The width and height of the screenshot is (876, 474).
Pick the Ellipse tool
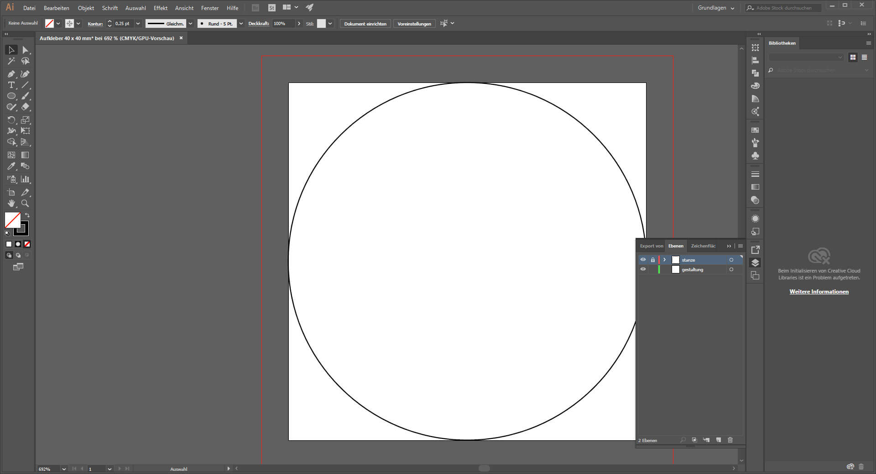11,96
